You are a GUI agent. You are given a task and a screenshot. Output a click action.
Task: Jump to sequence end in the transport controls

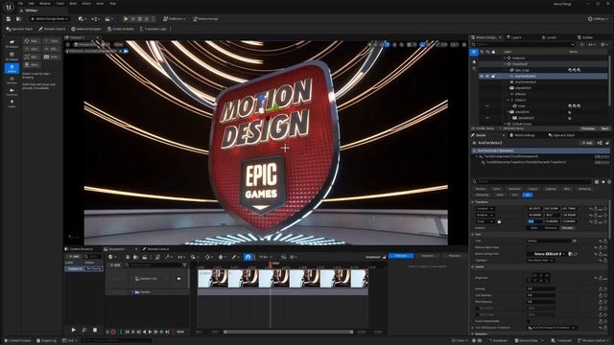pos(167,332)
